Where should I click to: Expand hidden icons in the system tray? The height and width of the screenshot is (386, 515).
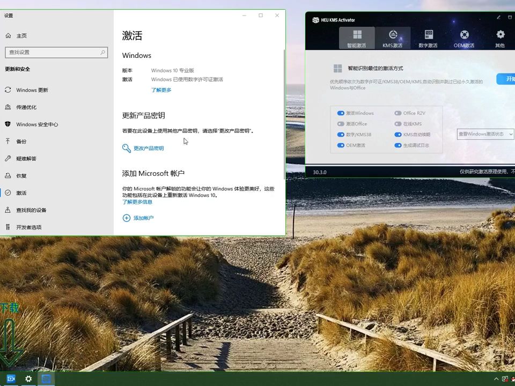tap(496, 379)
